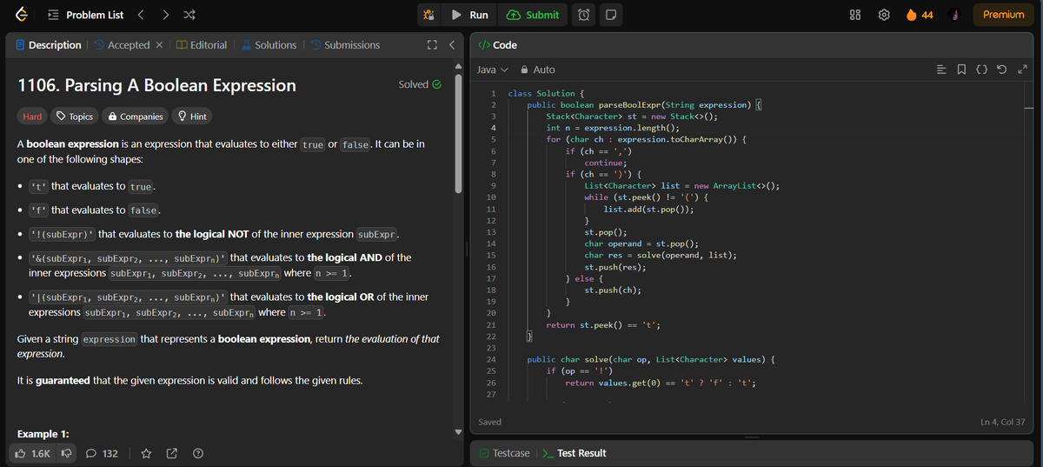This screenshot has width=1043, height=467.
Task: Switch to the Description tab
Action: [x=48, y=45]
